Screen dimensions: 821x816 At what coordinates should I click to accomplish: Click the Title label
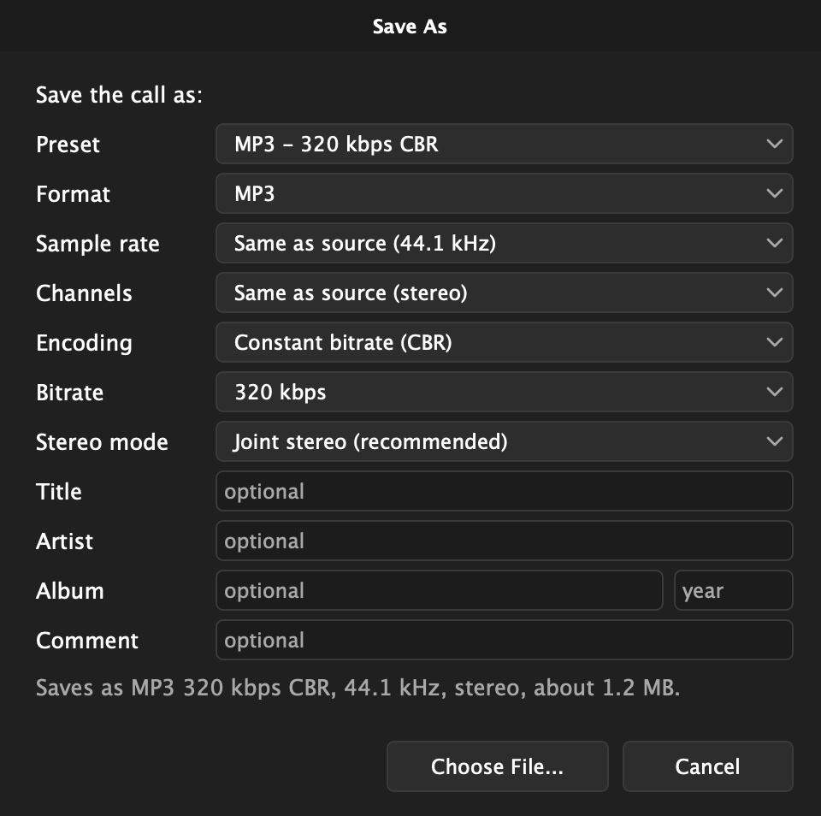[59, 492]
